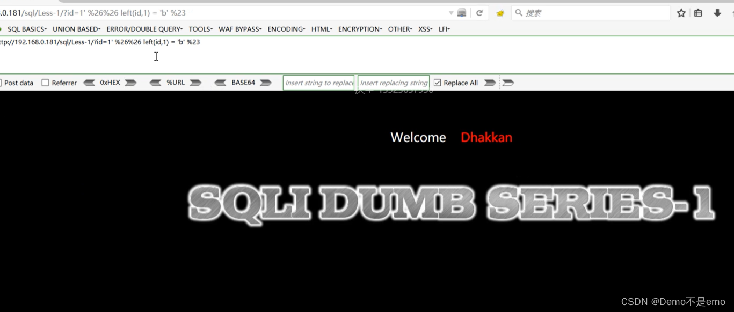Open the UNION BASED dropdown menu

click(77, 29)
